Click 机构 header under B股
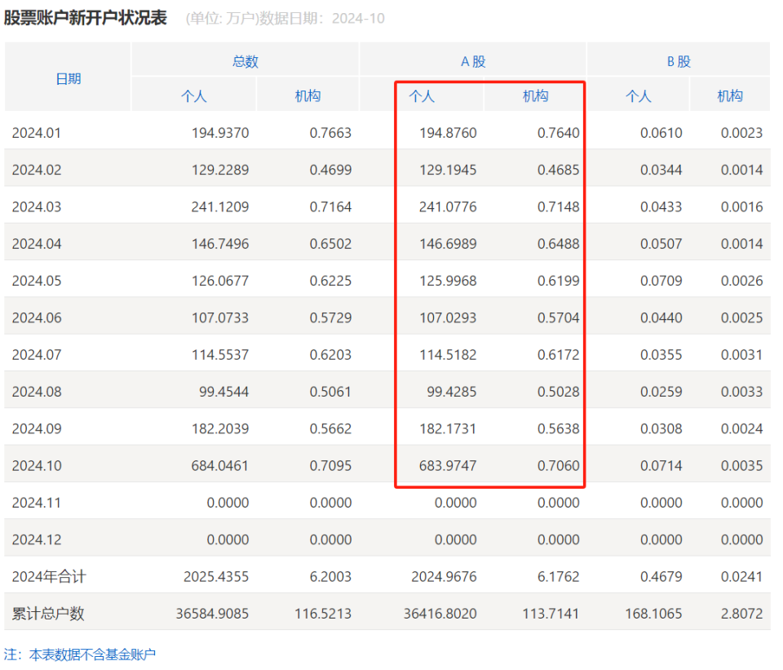 730,96
